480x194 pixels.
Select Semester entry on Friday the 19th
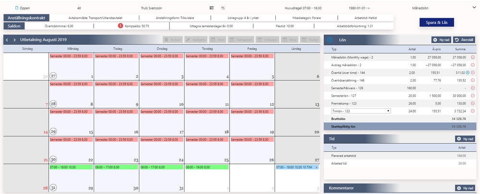(252, 112)
